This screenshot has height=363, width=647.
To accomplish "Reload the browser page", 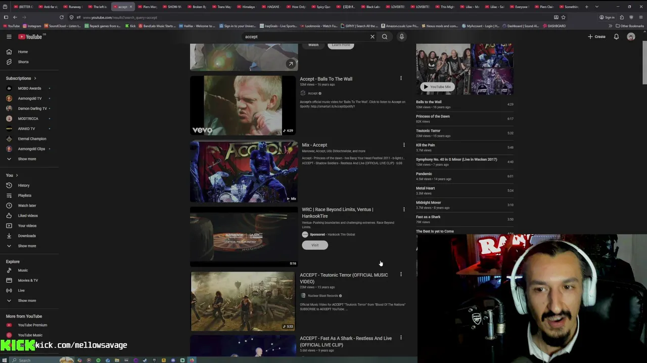I will (x=62, y=17).
